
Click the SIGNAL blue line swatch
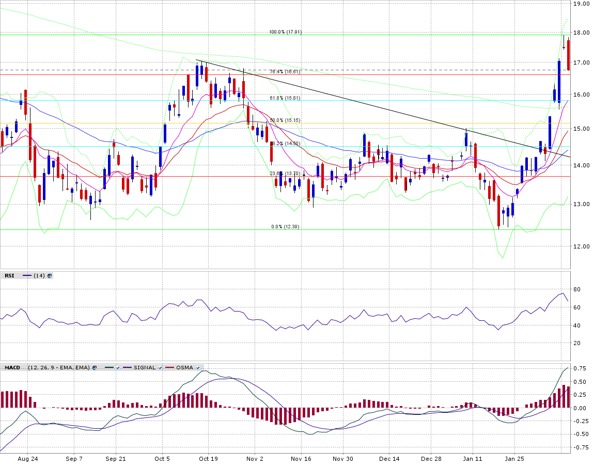coord(128,368)
